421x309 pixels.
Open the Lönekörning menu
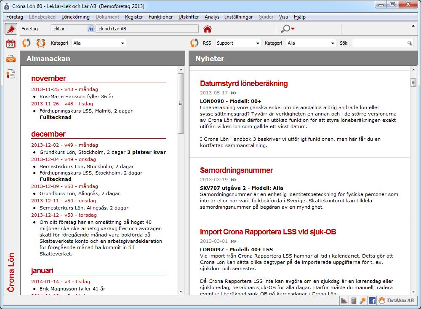(75, 17)
